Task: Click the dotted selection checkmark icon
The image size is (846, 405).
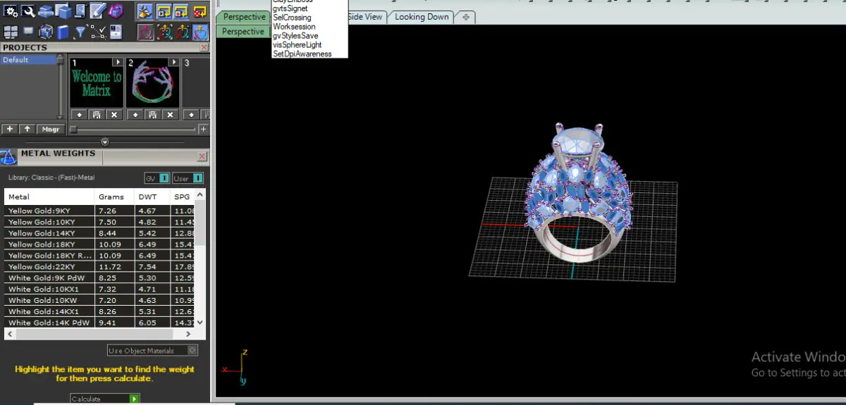Action: click(98, 32)
